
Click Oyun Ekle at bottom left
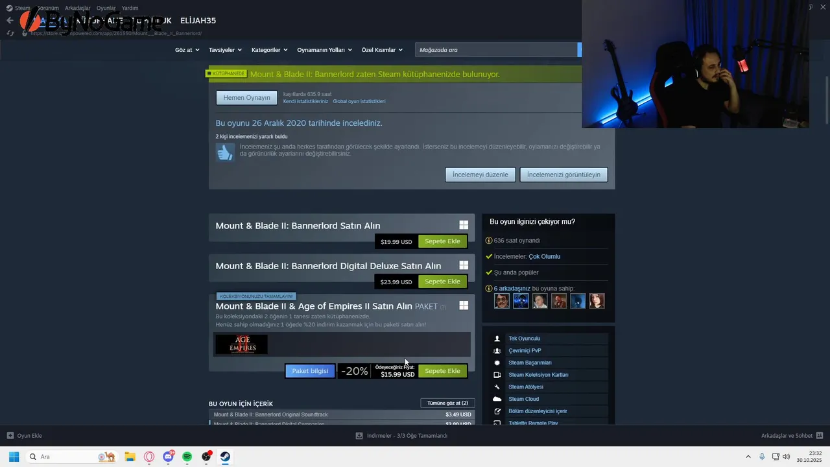click(24, 436)
